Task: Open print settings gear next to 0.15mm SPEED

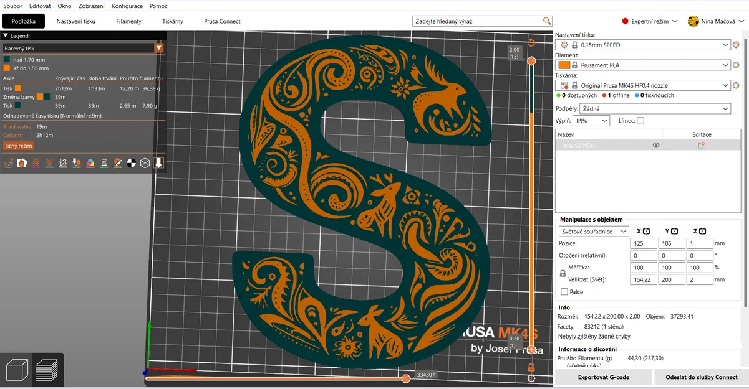Action: 737,44
